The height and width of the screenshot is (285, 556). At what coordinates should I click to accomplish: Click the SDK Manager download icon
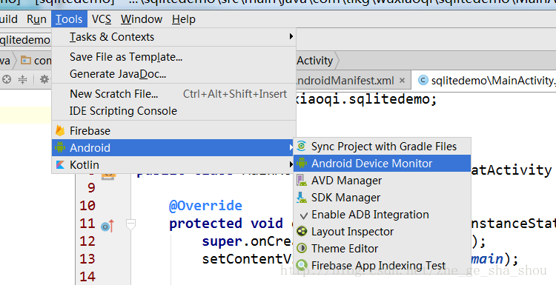[302, 197]
